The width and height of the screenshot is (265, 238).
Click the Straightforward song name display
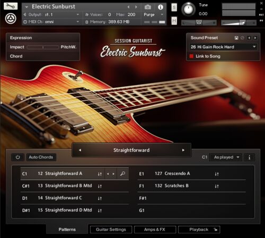point(131,150)
